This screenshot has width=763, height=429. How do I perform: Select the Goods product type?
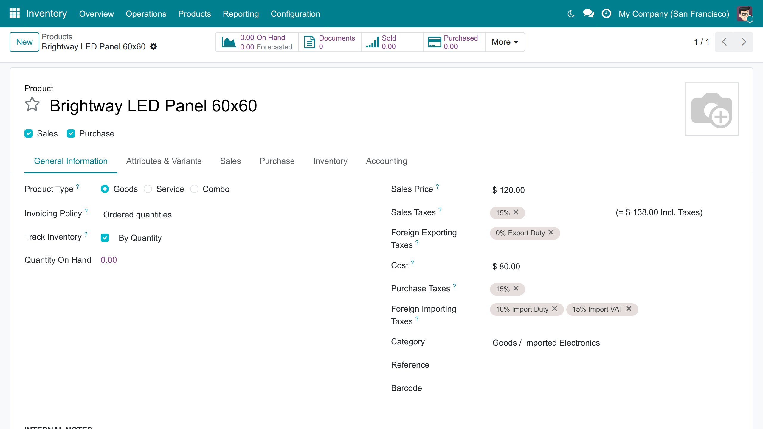pyautogui.click(x=105, y=189)
